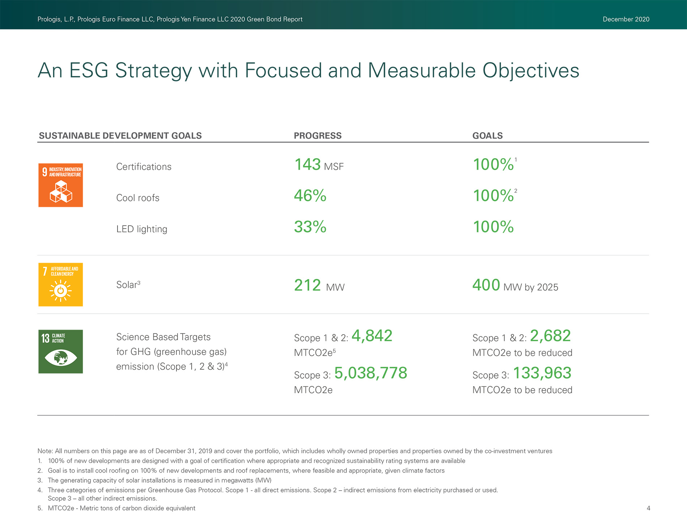Viewport: 687px width, 530px height.
Task: Click the GOALS column heading
Action: pyautogui.click(x=487, y=136)
